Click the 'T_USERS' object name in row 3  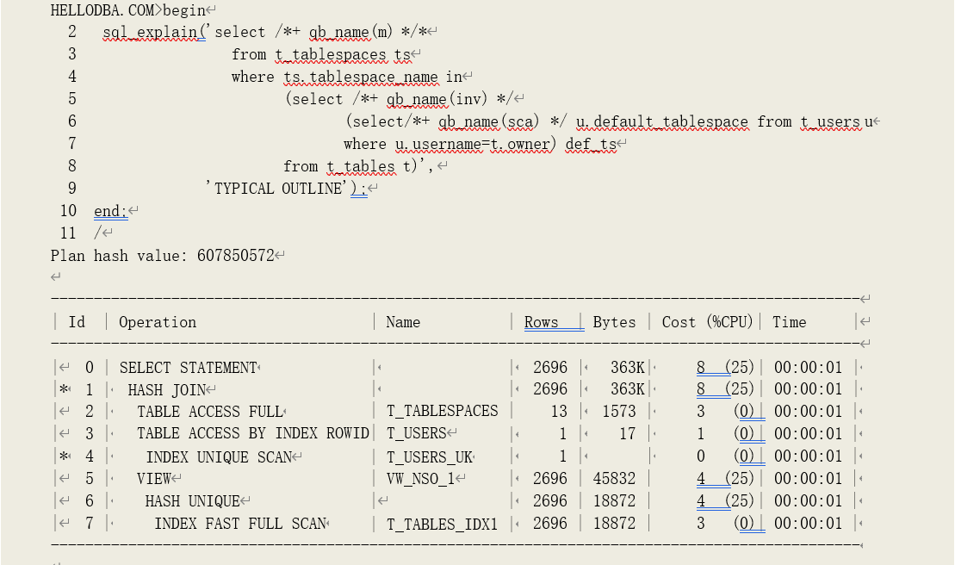point(417,433)
